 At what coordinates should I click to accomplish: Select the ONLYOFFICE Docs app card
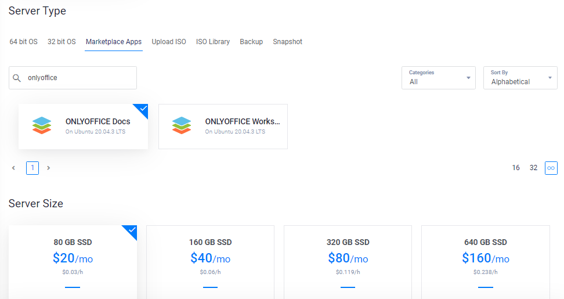point(83,127)
